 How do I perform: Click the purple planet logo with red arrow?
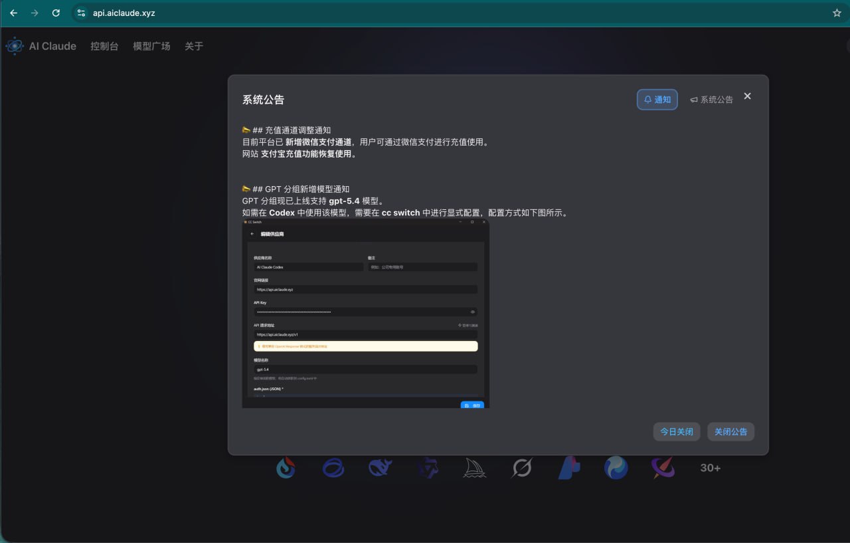point(663,468)
